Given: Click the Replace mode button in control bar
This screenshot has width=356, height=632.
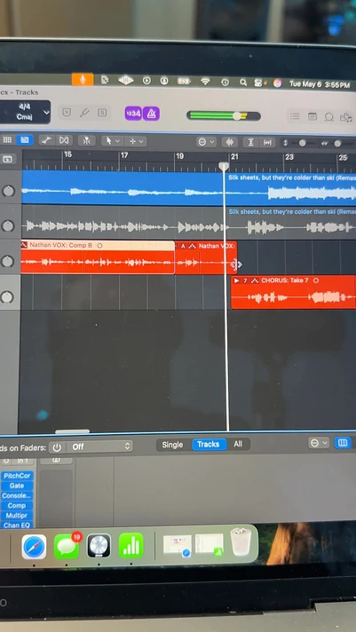Looking at the screenshot, I should pyautogui.click(x=67, y=113).
